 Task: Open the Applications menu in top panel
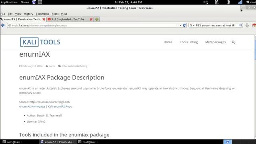(x=9, y=2)
